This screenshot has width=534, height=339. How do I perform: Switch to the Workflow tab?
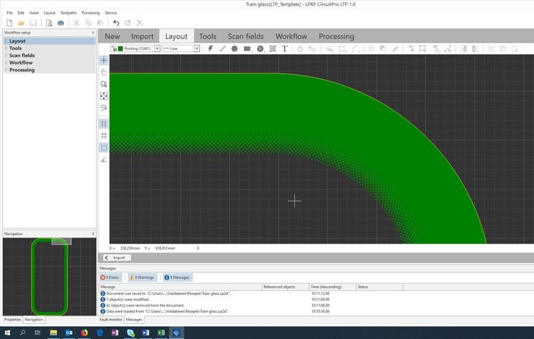point(291,36)
